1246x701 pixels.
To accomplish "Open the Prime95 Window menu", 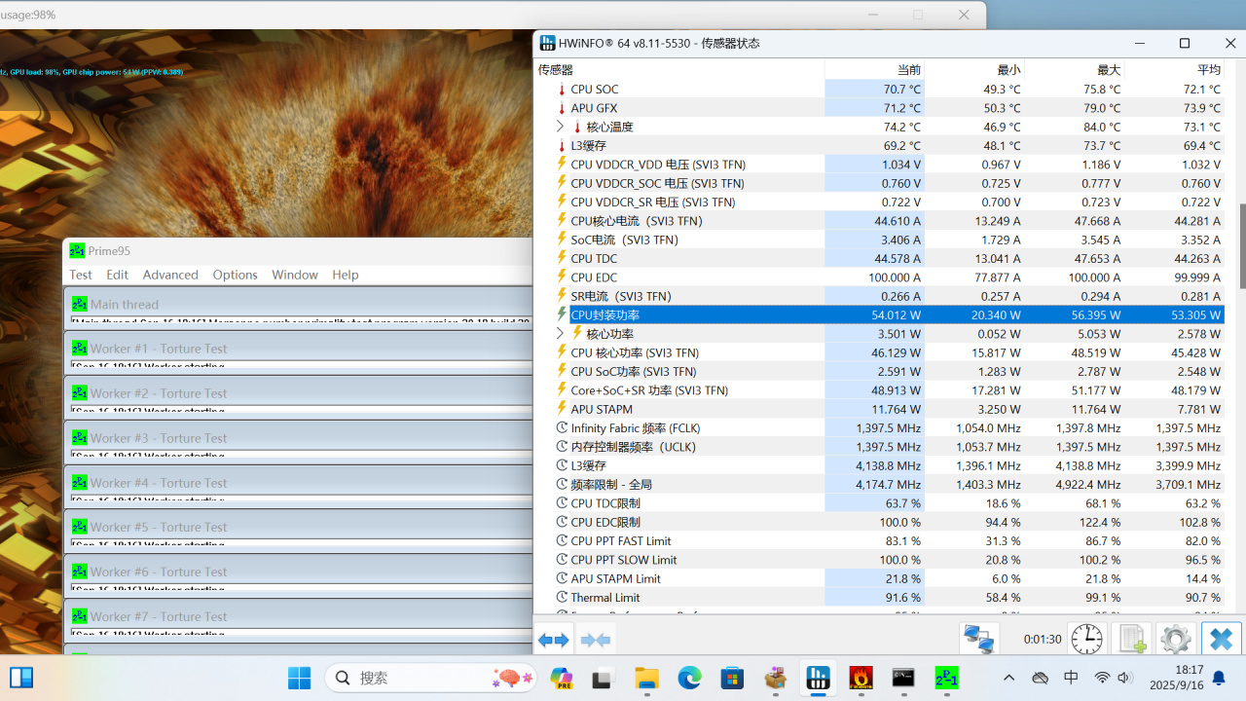I will tap(295, 275).
